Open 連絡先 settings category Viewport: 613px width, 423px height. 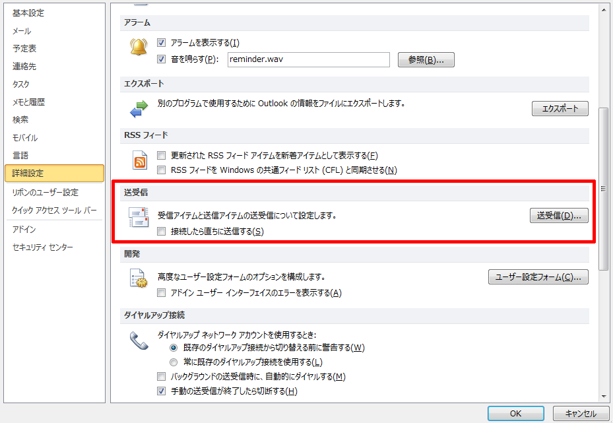pos(54,67)
